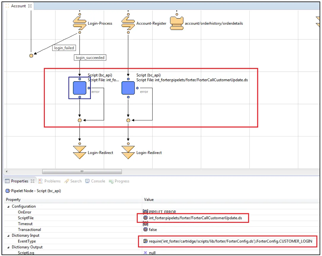Screen dimensions: 322x256
Task: Click the horizontal scrollbar thumb of the pipeline canvas
Action: 82,171
